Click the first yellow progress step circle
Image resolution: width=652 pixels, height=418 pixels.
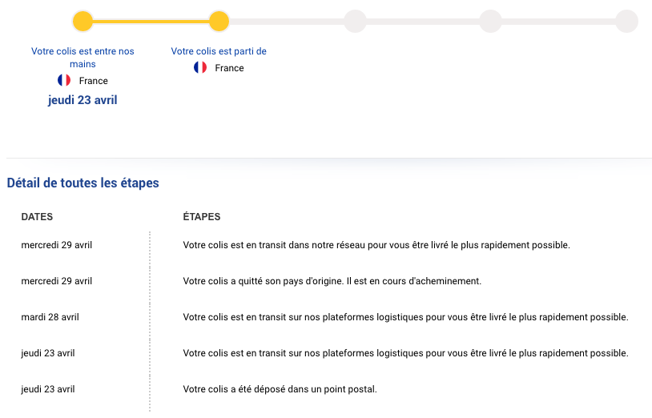[83, 21]
